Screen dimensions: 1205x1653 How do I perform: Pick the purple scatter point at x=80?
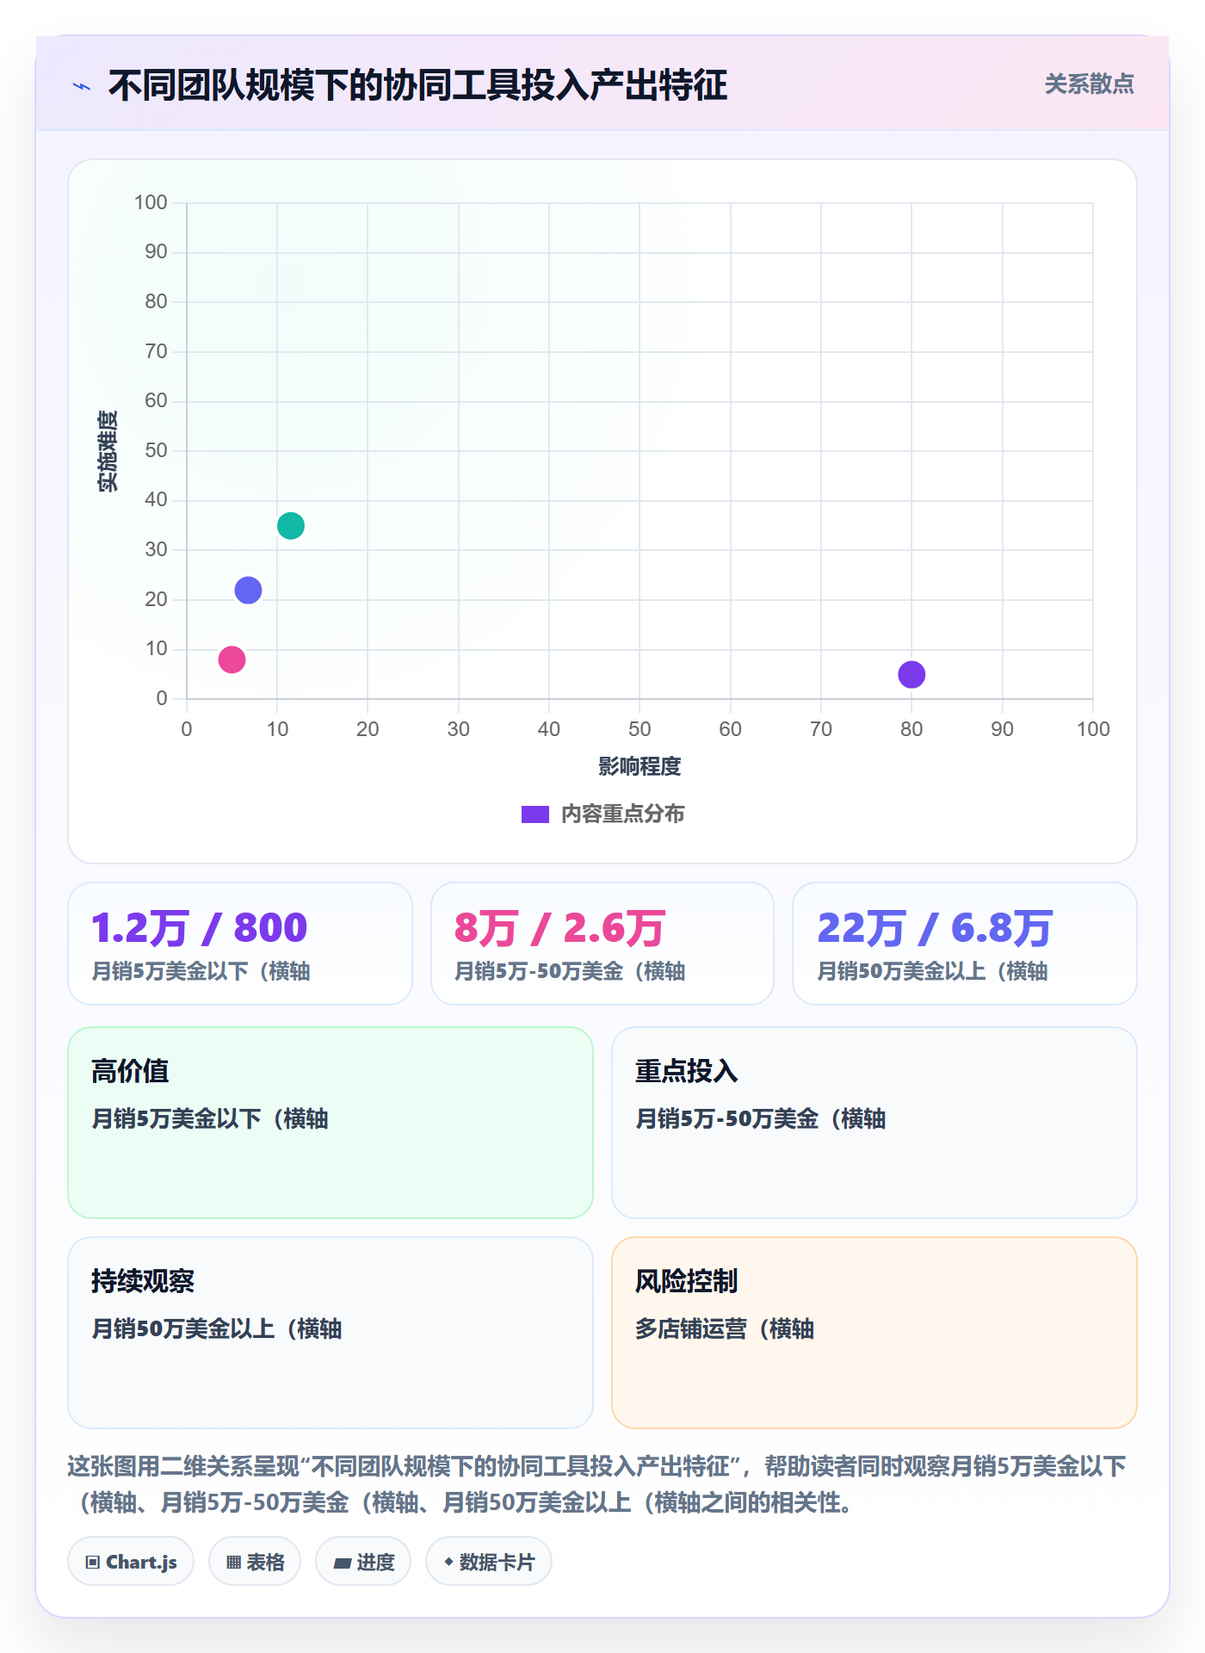911,674
